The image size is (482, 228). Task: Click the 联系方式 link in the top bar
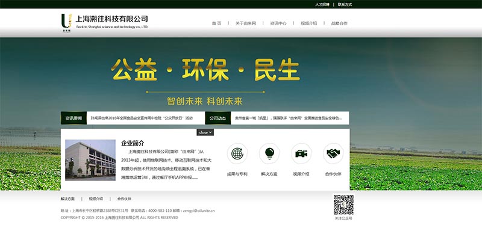[x=345, y=5]
